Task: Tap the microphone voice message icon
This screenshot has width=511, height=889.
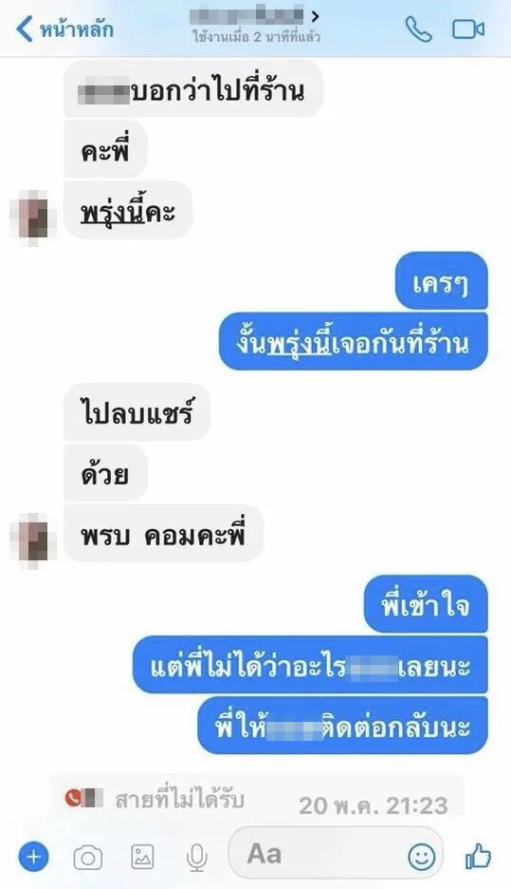Action: click(x=196, y=858)
